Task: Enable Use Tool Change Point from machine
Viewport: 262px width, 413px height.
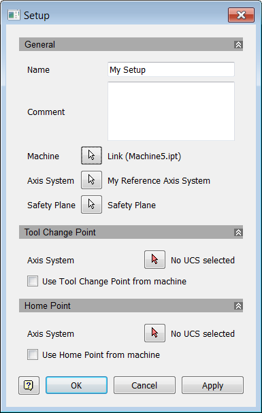Action: click(33, 281)
